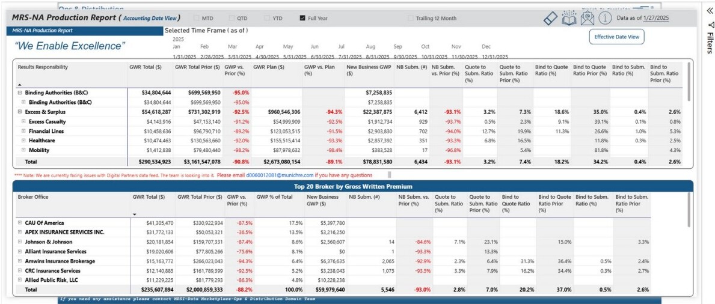Expand the Financial Lines row
Screen dimensions: 715x304
(x=23, y=131)
